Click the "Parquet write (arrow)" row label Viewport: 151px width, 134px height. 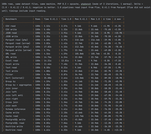pos(18,50)
